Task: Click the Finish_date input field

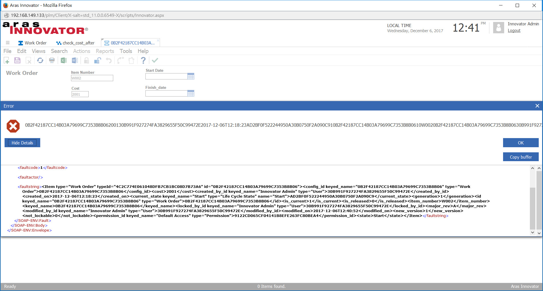Action: [166, 93]
